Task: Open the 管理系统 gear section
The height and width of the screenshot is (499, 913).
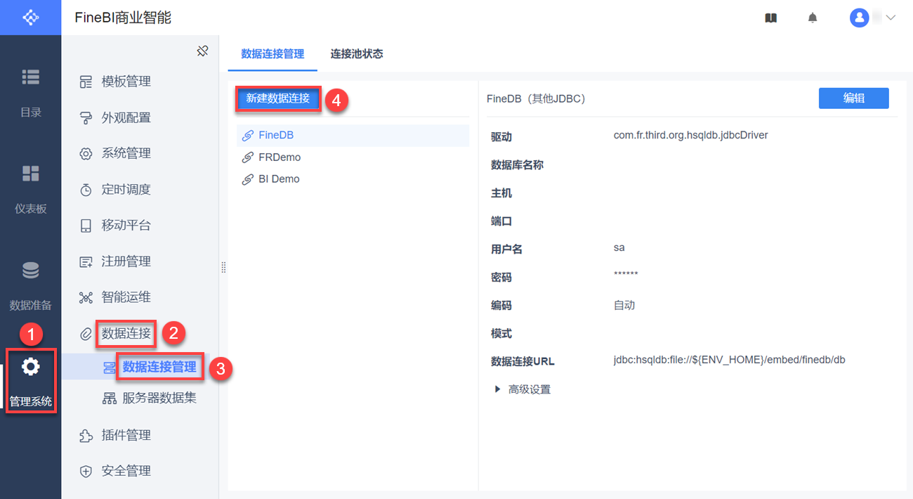Action: (30, 380)
